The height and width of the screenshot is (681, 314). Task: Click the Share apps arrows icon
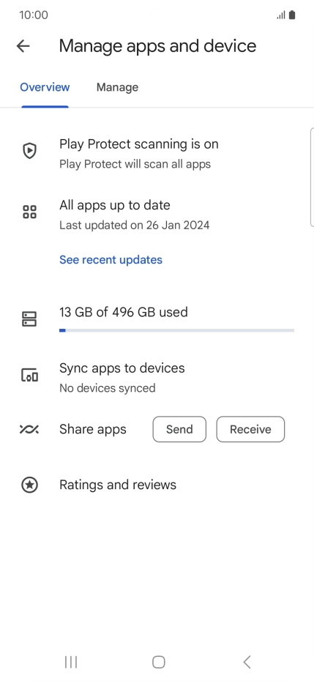pyautogui.click(x=29, y=430)
